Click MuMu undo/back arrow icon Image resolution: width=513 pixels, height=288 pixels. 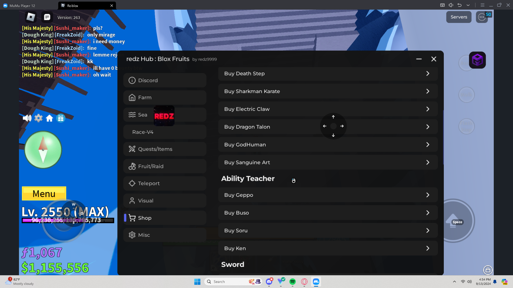click(x=460, y=5)
